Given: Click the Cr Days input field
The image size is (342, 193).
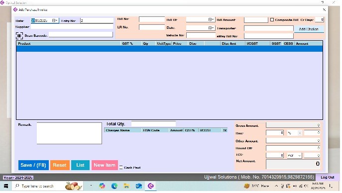Looking at the screenshot, I should coord(319,19).
